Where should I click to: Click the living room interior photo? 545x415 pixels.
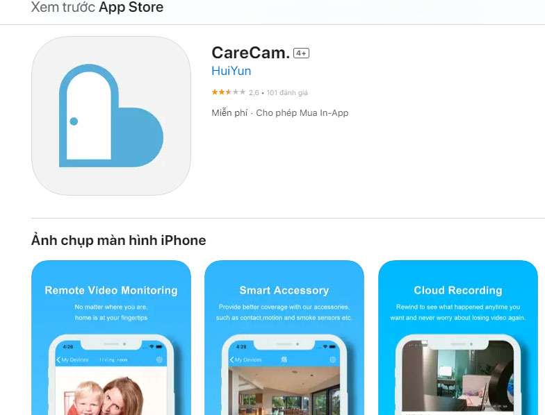pos(284,391)
